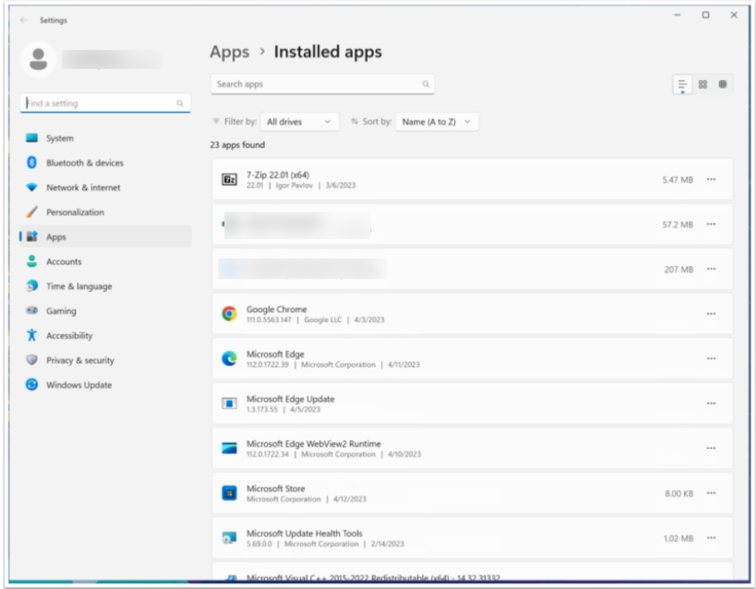Click the Google Chrome app icon
The width and height of the screenshot is (756, 589).
[230, 314]
